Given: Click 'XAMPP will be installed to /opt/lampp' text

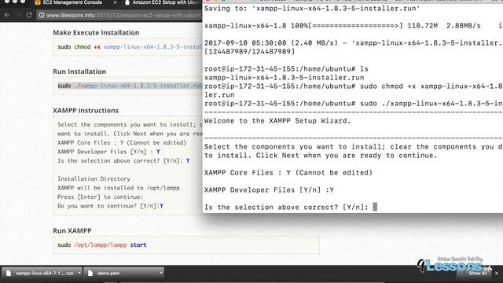Looking at the screenshot, I should click(x=119, y=188).
